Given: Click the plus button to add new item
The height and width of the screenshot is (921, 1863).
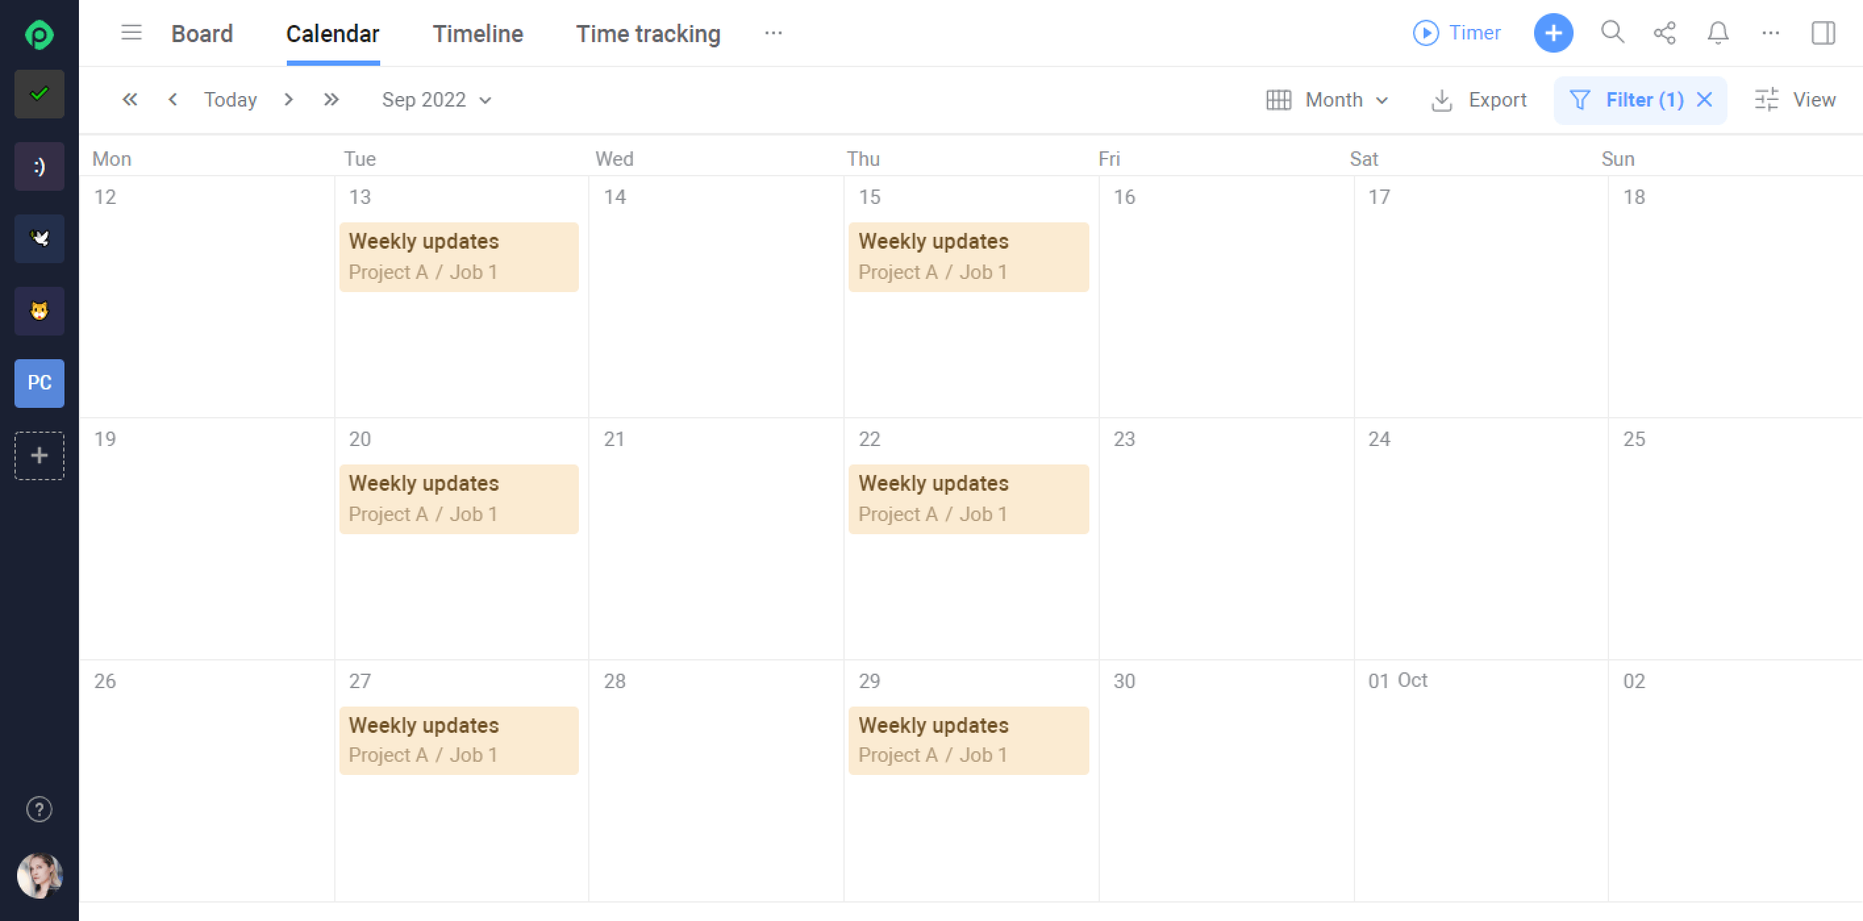Looking at the screenshot, I should 1553,32.
